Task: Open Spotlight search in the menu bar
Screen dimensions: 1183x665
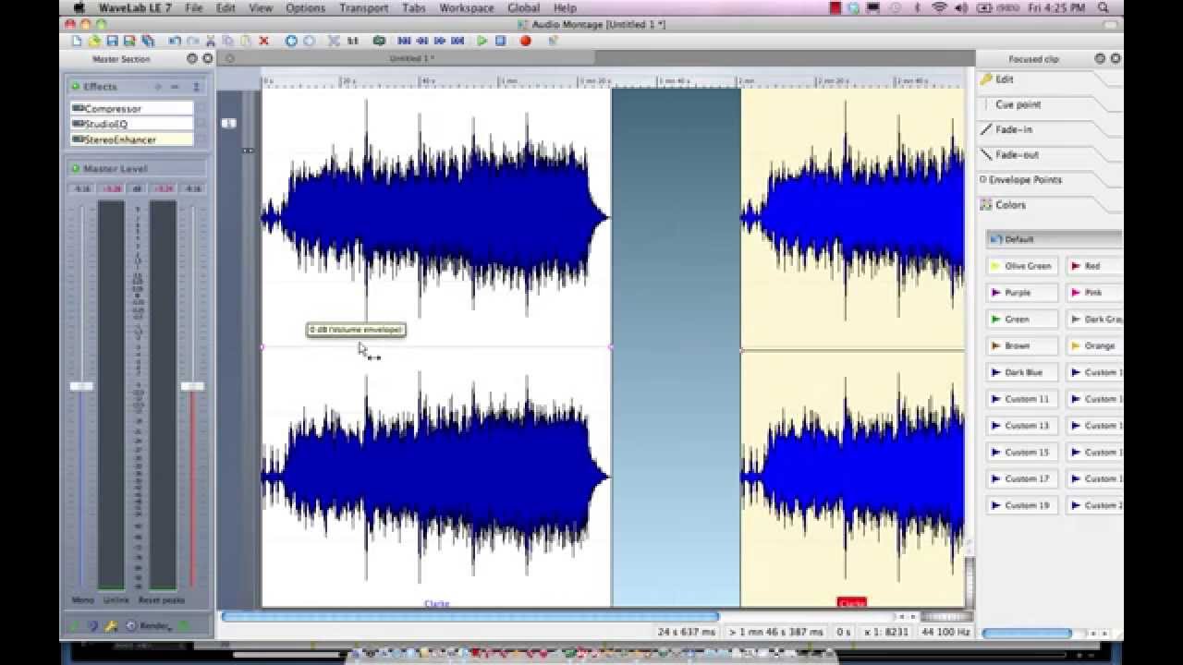Action: (x=1103, y=7)
